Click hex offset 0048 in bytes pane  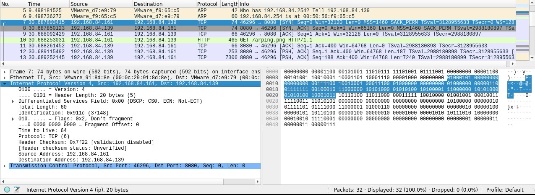(x=272, y=125)
